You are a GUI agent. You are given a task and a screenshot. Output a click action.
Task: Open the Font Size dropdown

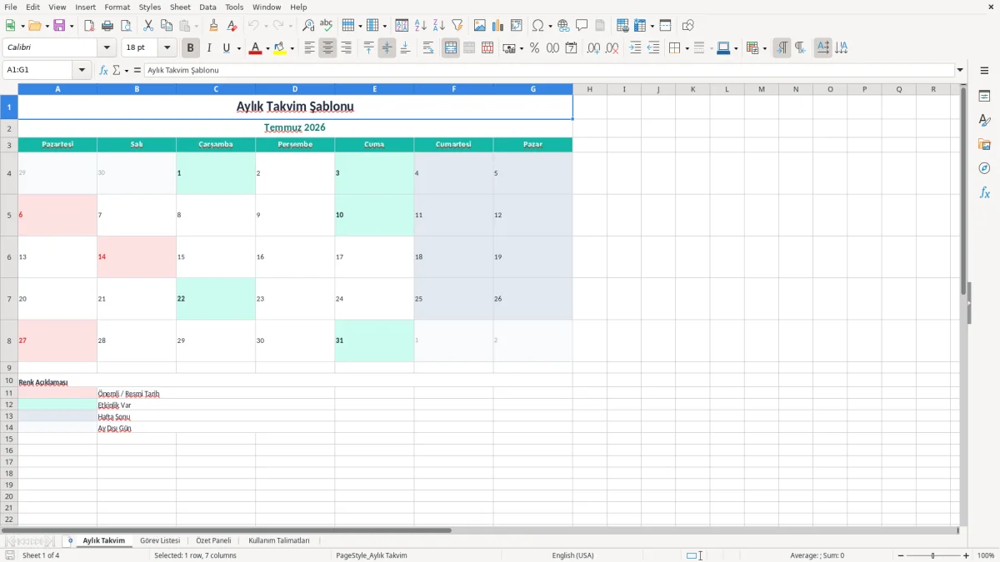[x=167, y=48]
